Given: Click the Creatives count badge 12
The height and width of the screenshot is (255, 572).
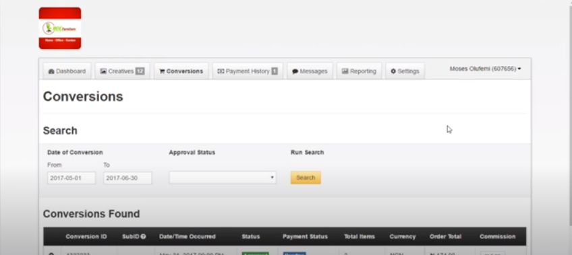Looking at the screenshot, I should (x=140, y=71).
